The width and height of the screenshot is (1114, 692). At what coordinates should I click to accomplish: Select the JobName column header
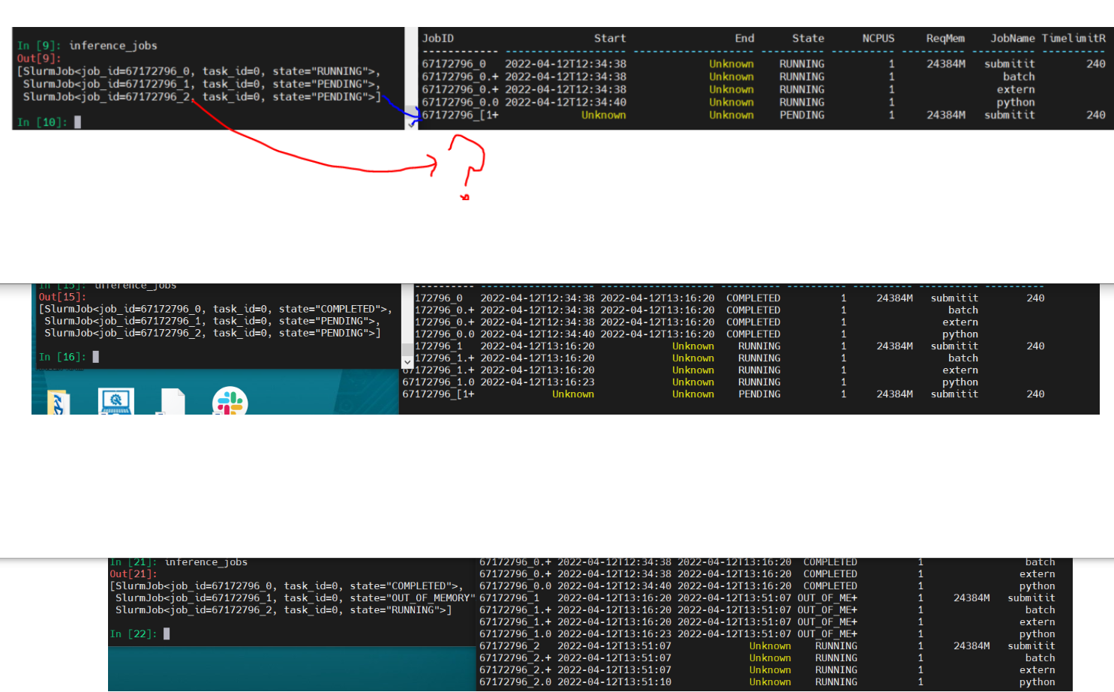click(1013, 38)
